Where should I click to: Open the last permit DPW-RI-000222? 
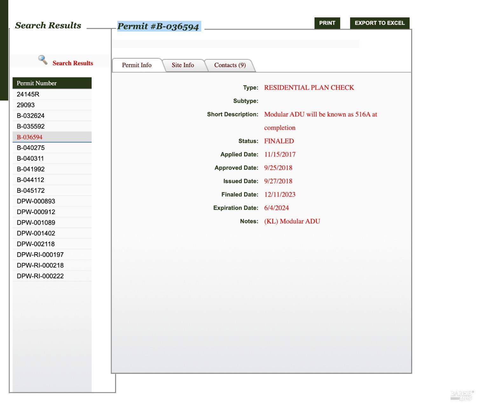point(40,276)
